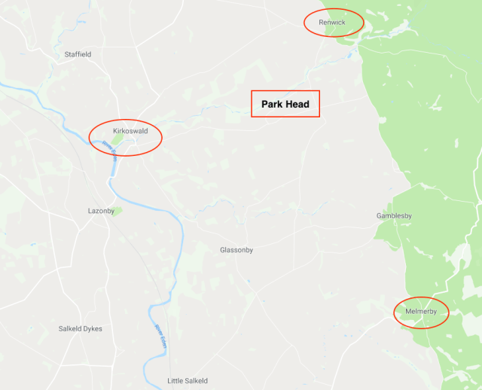This screenshot has height=390, width=482.
Task: Click the Staffield place label
Action: click(x=78, y=54)
